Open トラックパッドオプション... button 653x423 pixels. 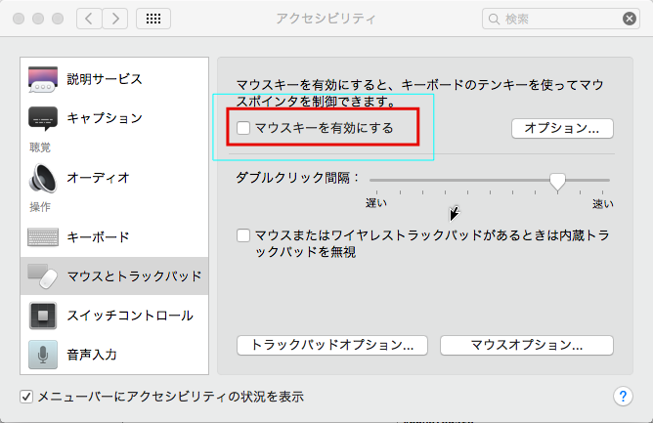[x=332, y=345]
